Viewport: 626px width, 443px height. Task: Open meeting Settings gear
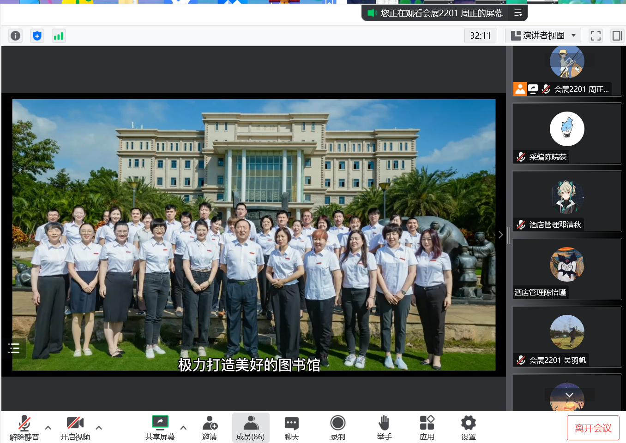coord(468,427)
